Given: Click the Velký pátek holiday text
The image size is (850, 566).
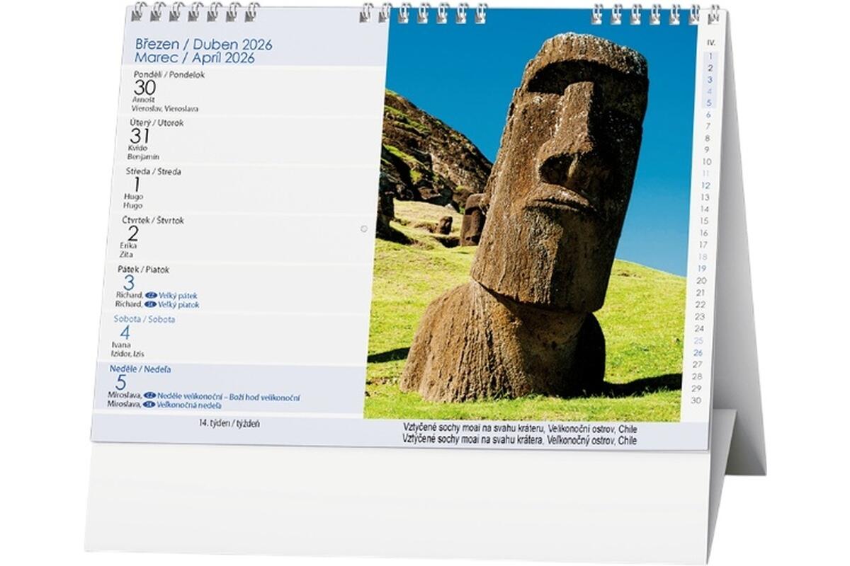Looking at the screenshot, I should [178, 295].
